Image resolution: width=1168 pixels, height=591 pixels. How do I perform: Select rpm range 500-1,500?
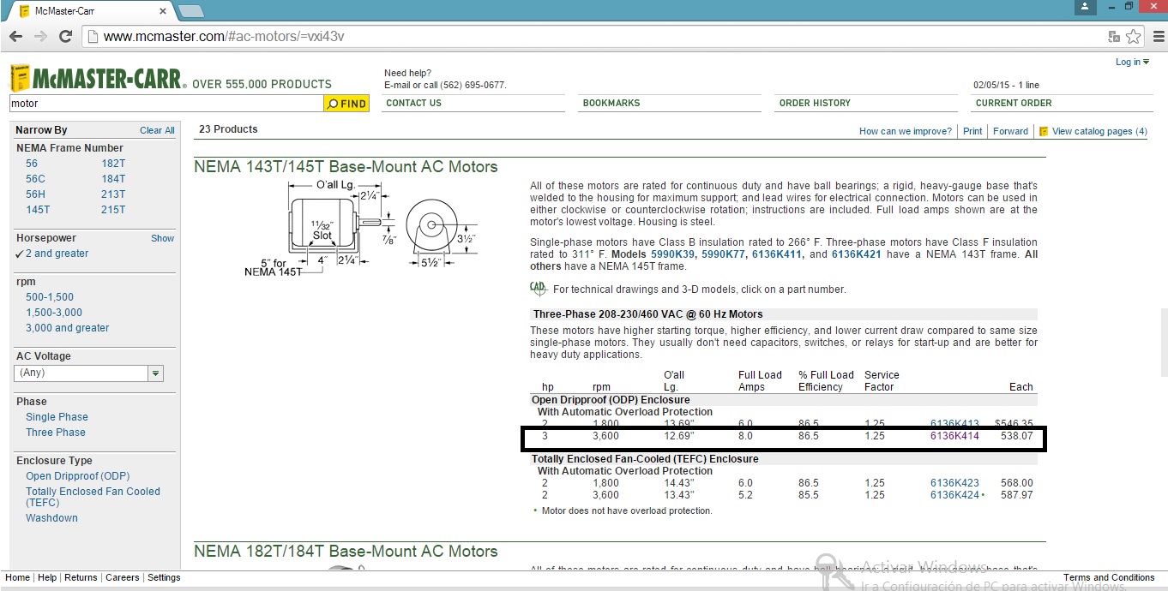pyautogui.click(x=50, y=297)
